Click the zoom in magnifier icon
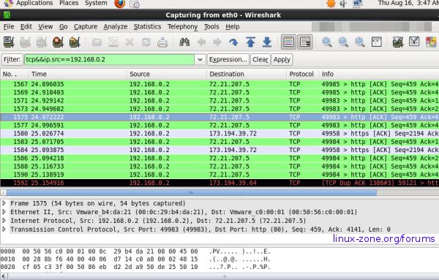Viewport: 439px width, 280px height. coord(327,42)
